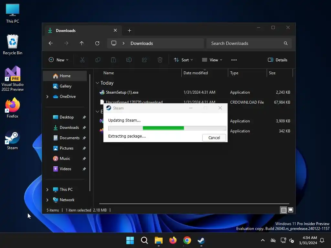Image resolution: width=331 pixels, height=248 pixels.
Task: Show hidden system tray icons
Action: [263, 240]
